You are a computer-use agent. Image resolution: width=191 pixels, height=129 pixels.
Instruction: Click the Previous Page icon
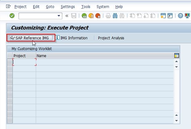(x=139, y=16)
